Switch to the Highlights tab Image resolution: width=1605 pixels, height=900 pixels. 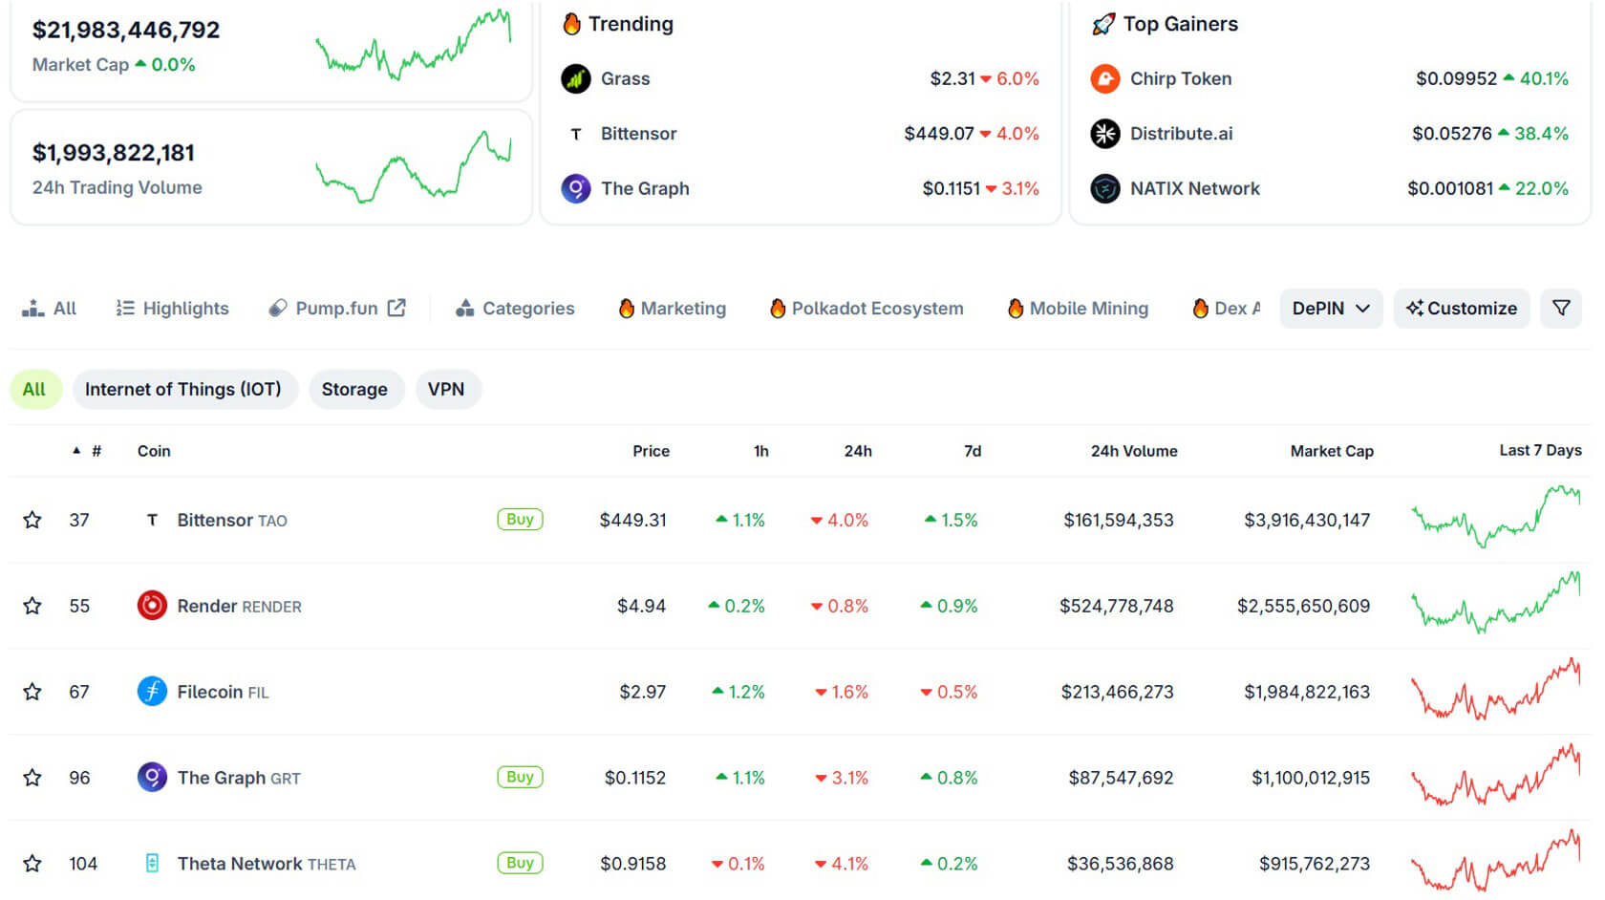coord(173,309)
